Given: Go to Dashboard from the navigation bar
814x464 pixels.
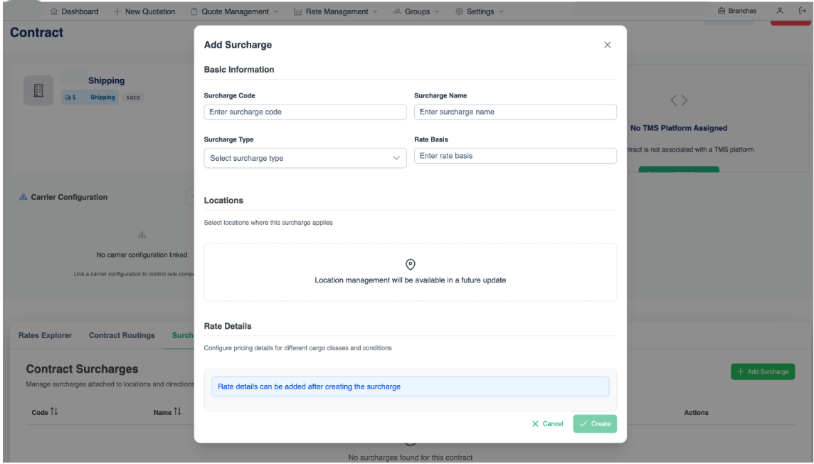Looking at the screenshot, I should [x=74, y=11].
